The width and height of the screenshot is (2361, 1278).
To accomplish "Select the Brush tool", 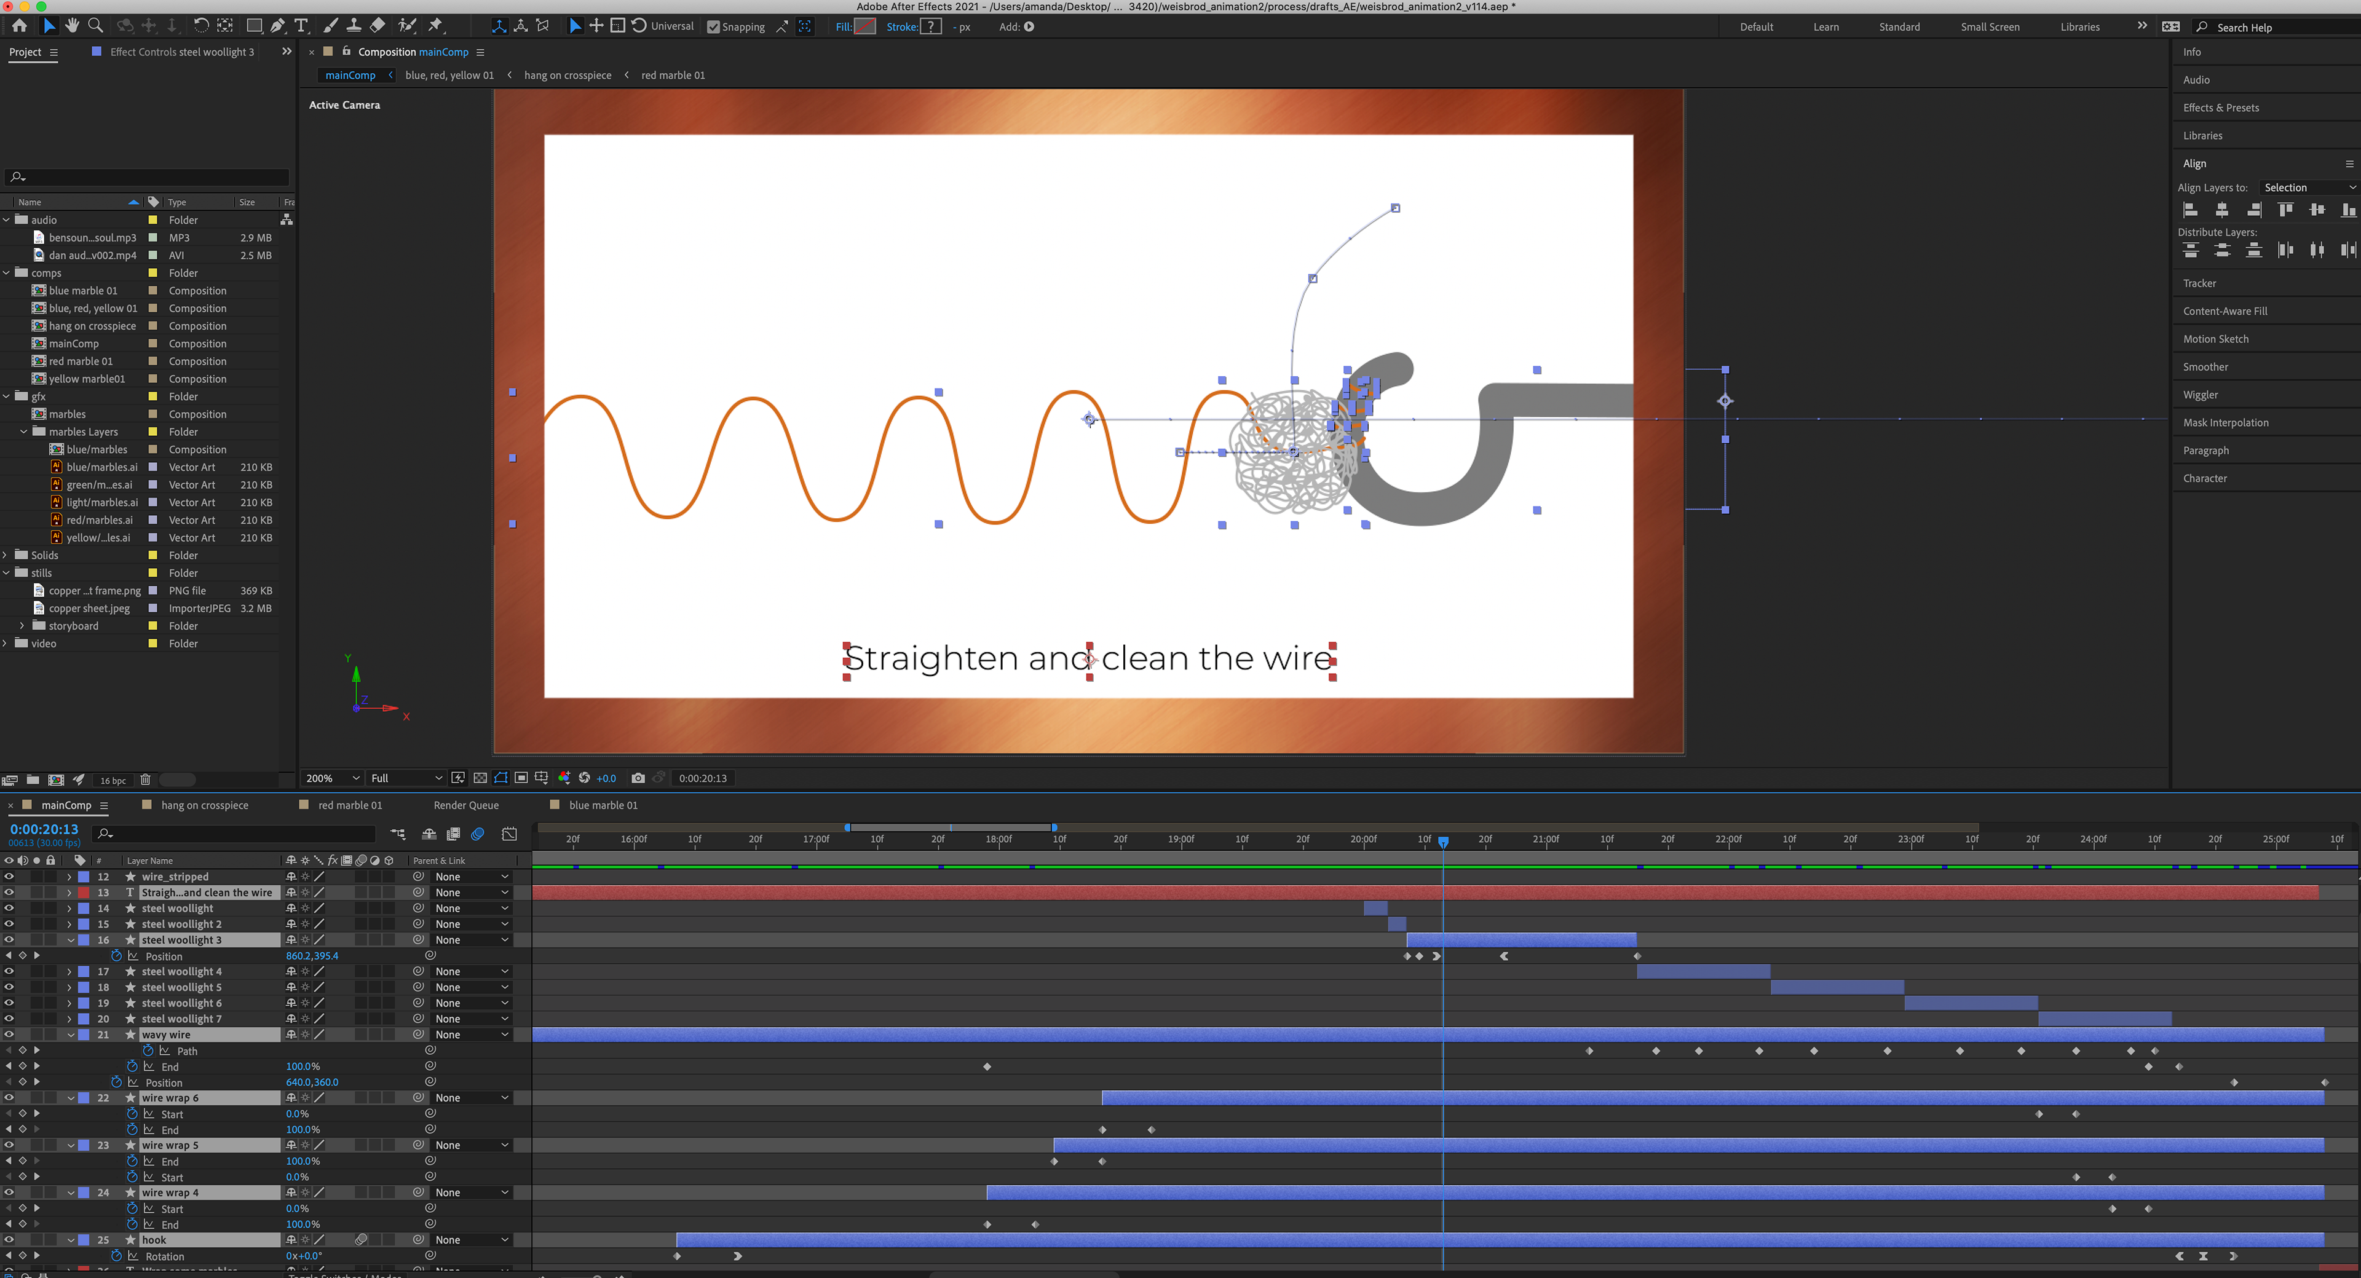I will click(x=331, y=26).
